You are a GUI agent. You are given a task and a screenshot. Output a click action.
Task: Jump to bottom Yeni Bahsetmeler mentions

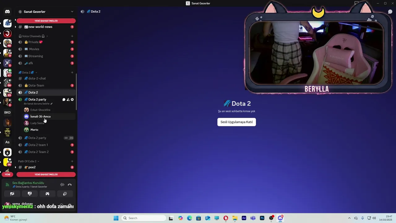click(46, 174)
